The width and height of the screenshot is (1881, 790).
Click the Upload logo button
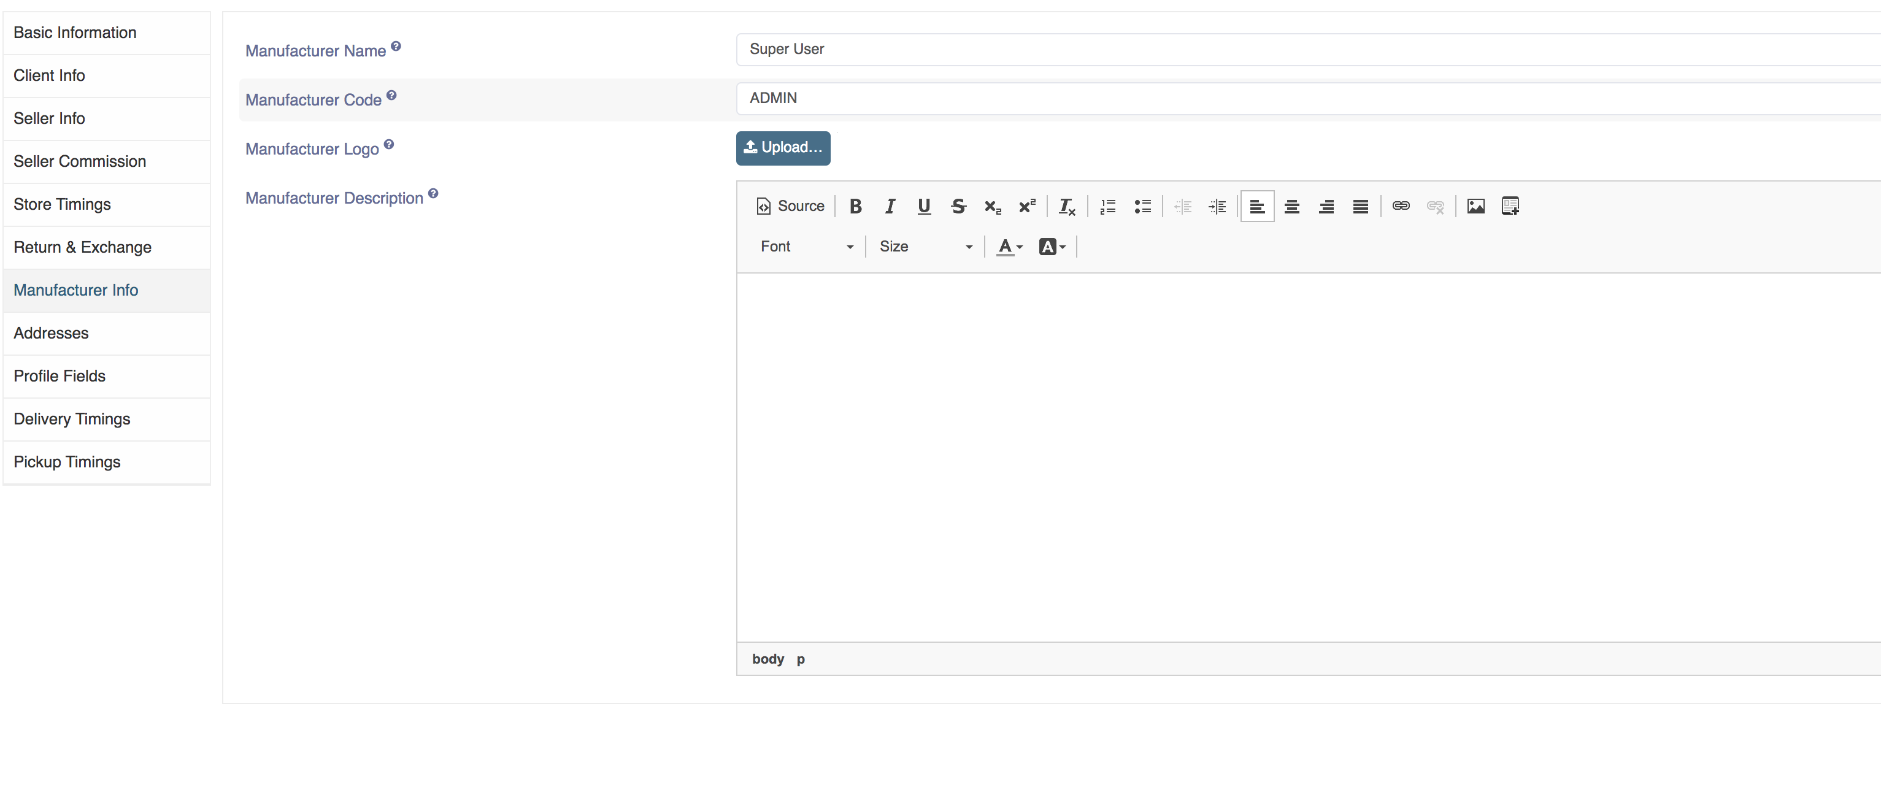click(781, 147)
